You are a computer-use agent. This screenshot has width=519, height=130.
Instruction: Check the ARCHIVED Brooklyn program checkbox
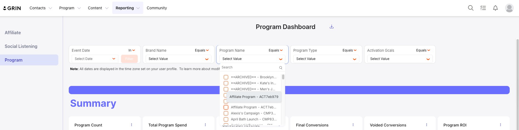(x=226, y=77)
